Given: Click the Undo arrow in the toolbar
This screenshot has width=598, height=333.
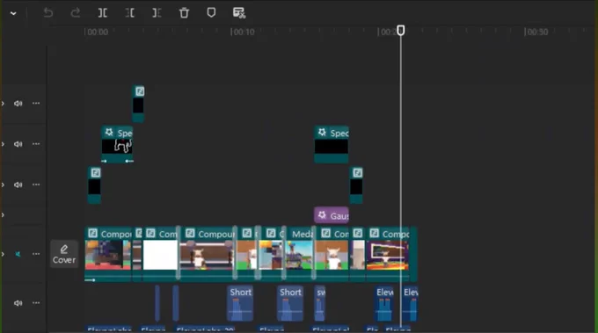Looking at the screenshot, I should click(48, 13).
